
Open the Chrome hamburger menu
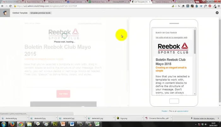pyautogui.click(x=219, y=6)
